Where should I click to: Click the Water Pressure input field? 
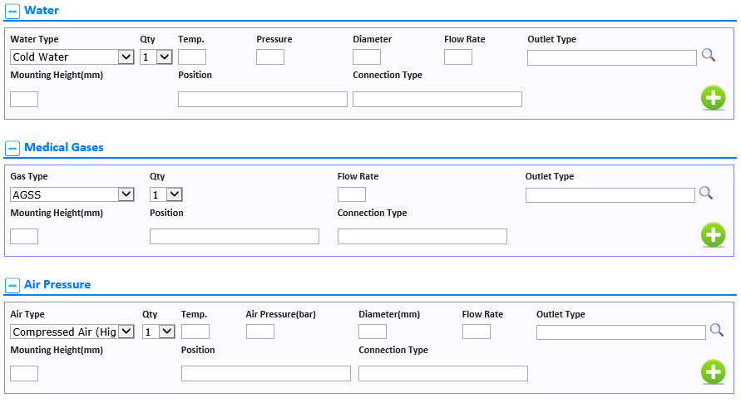(270, 57)
